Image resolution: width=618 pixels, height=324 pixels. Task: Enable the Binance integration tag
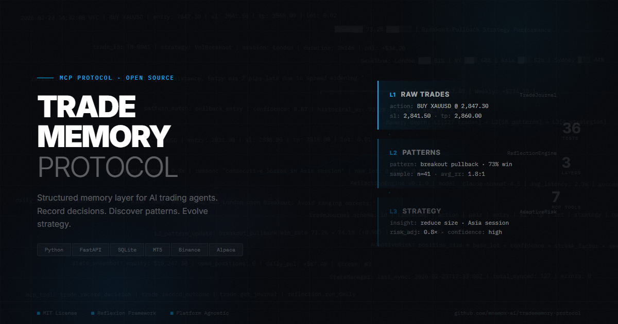click(189, 249)
